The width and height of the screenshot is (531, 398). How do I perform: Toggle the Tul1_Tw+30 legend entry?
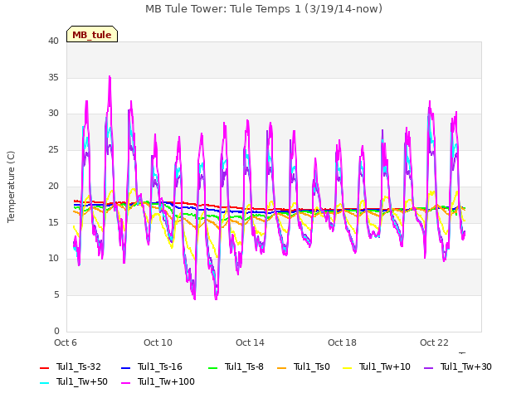(458, 366)
